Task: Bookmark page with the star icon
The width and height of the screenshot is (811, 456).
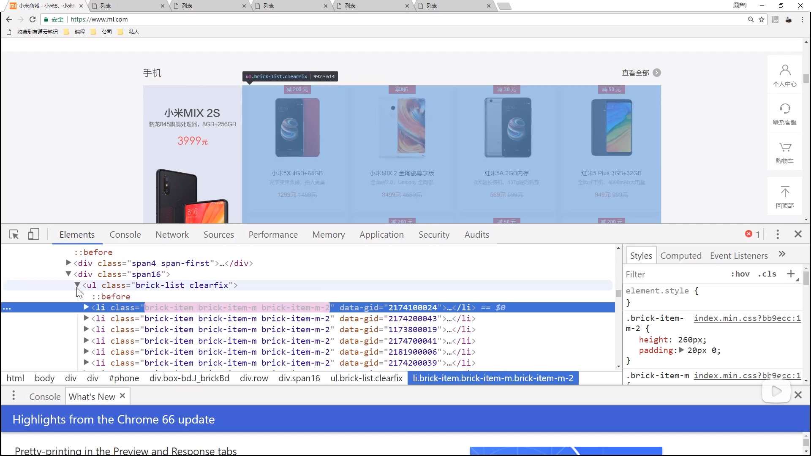Action: [x=762, y=19]
